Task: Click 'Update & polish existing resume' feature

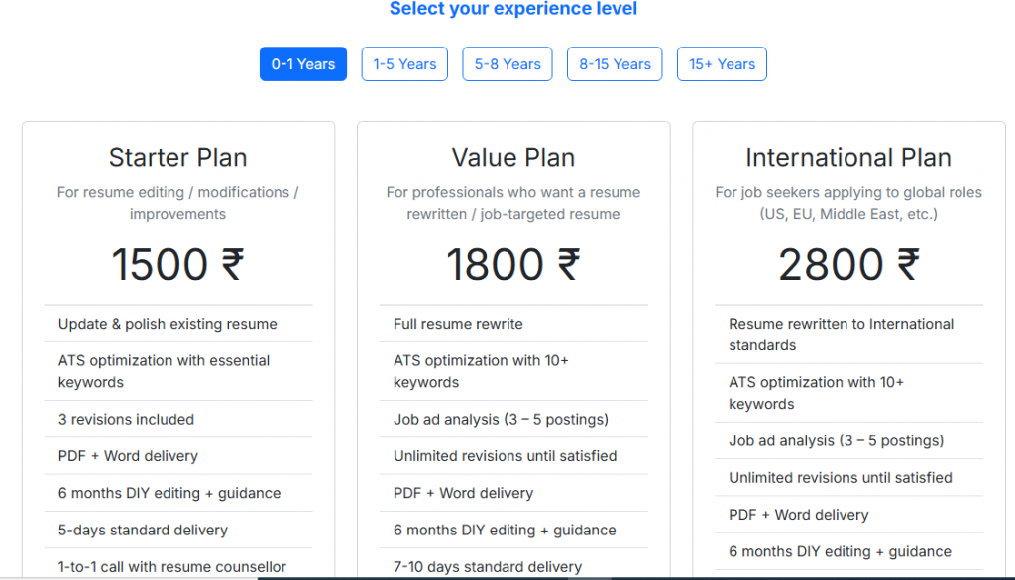Action: [x=168, y=324]
